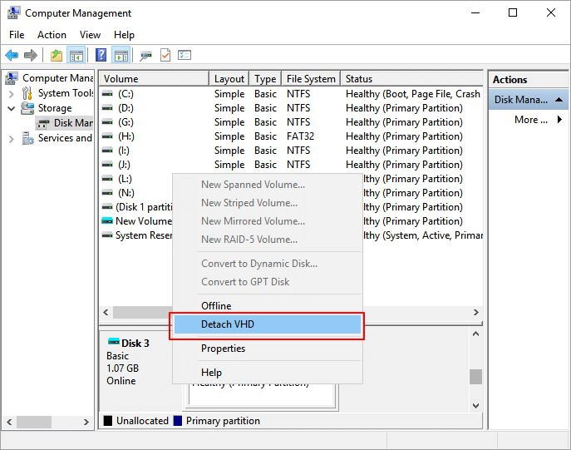Click the Up one level folder icon
Screen dimensions: 571x450
point(56,55)
